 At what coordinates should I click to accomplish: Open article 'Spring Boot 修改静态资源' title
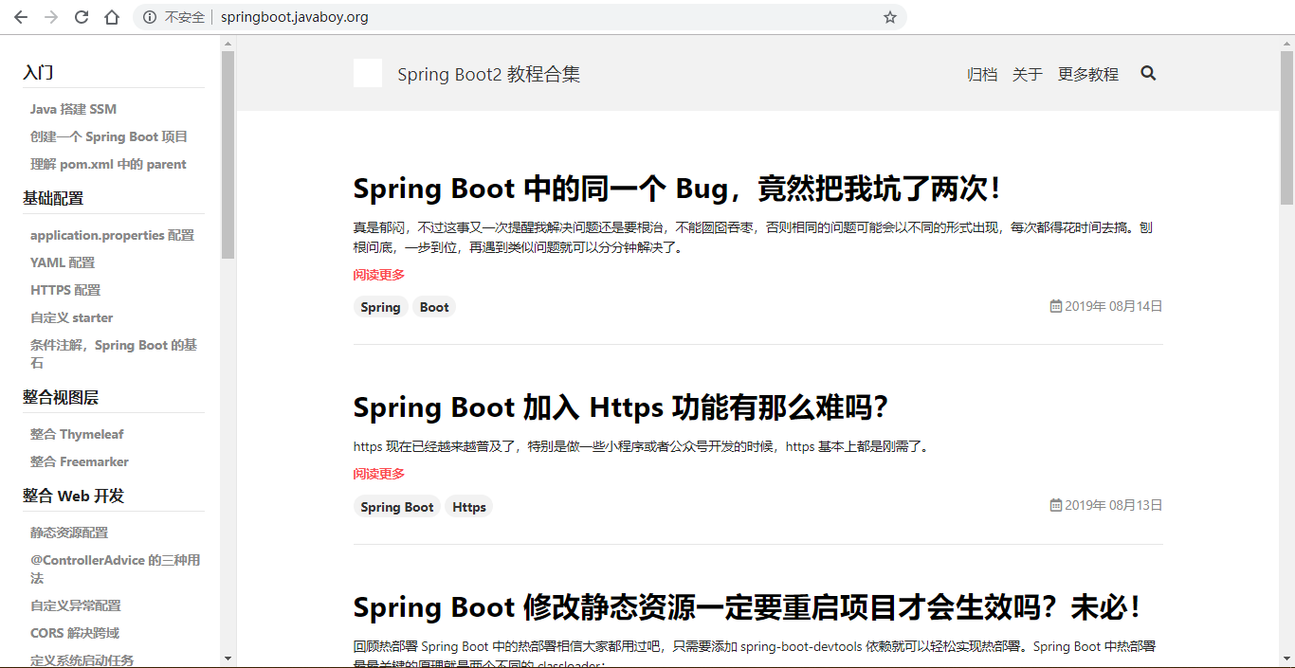(x=747, y=607)
